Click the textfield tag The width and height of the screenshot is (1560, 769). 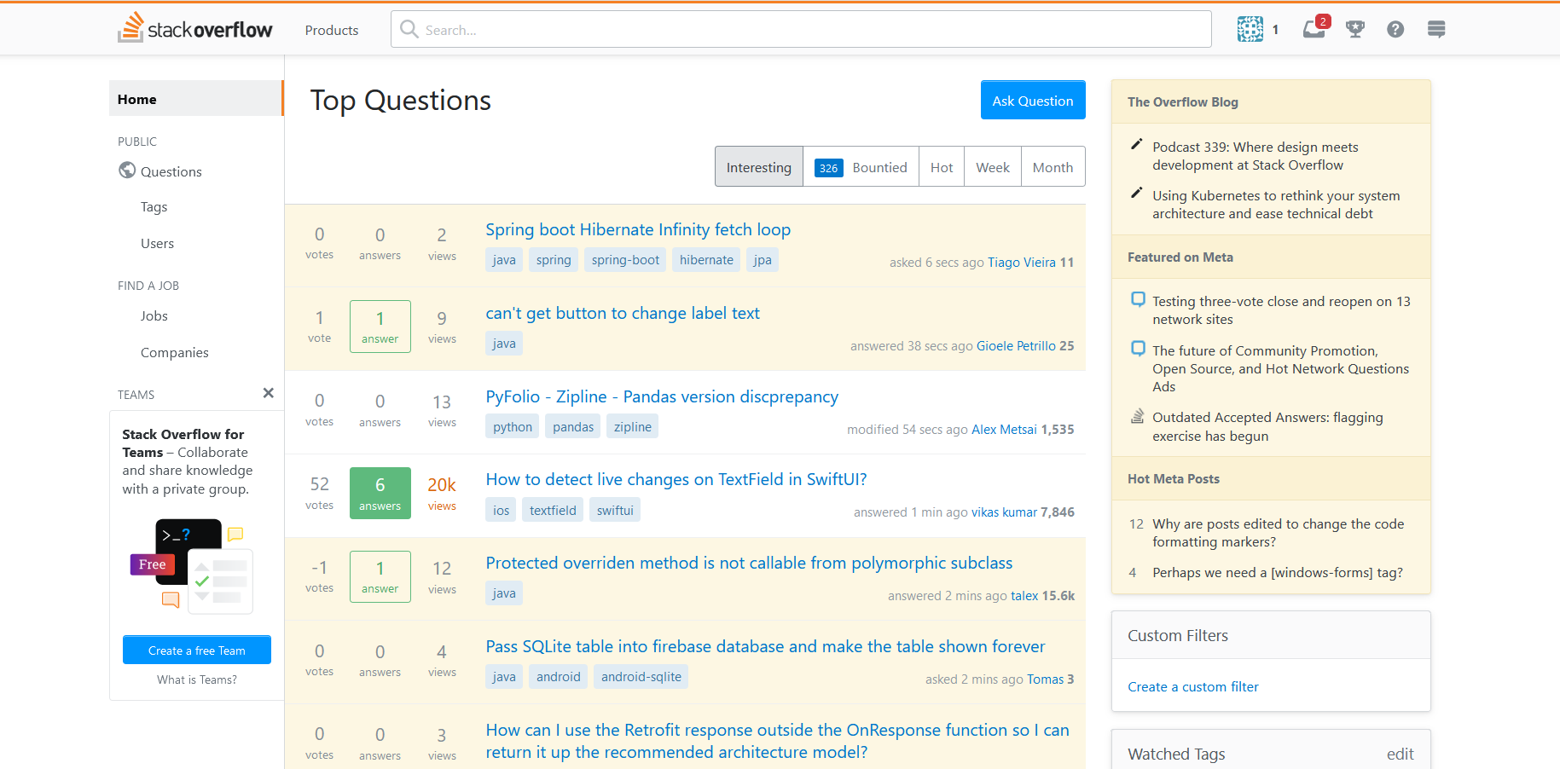[553, 511]
